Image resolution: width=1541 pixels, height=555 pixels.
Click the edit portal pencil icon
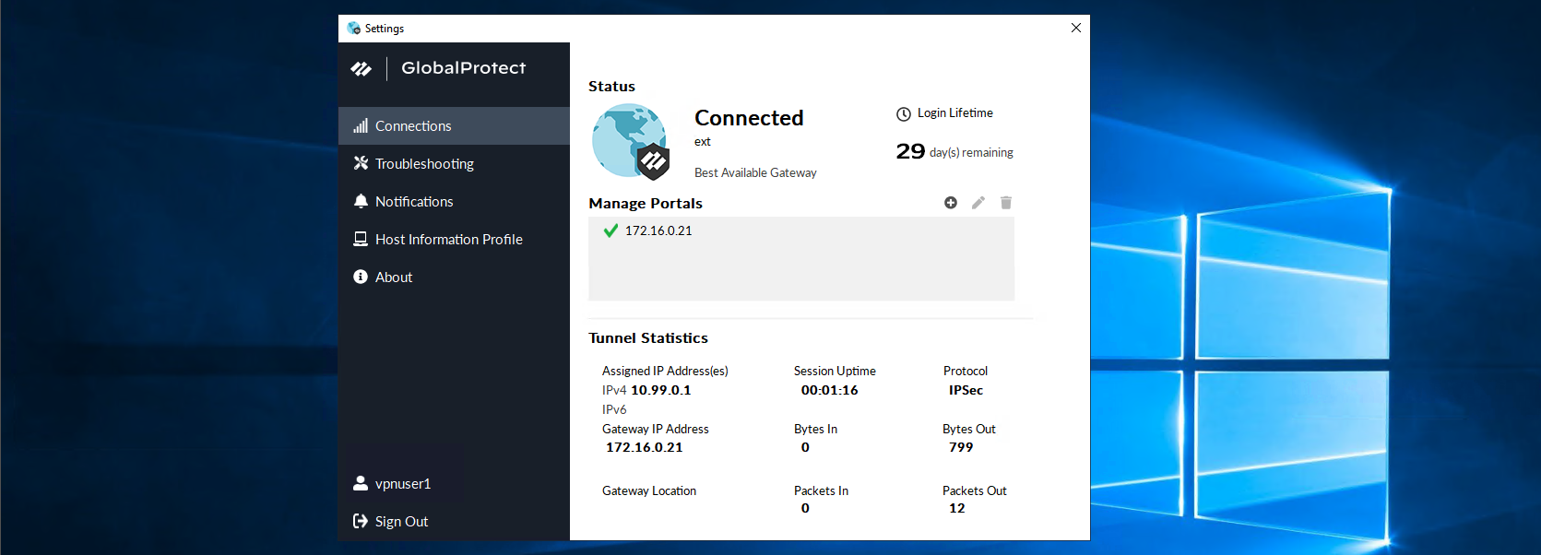click(x=978, y=203)
